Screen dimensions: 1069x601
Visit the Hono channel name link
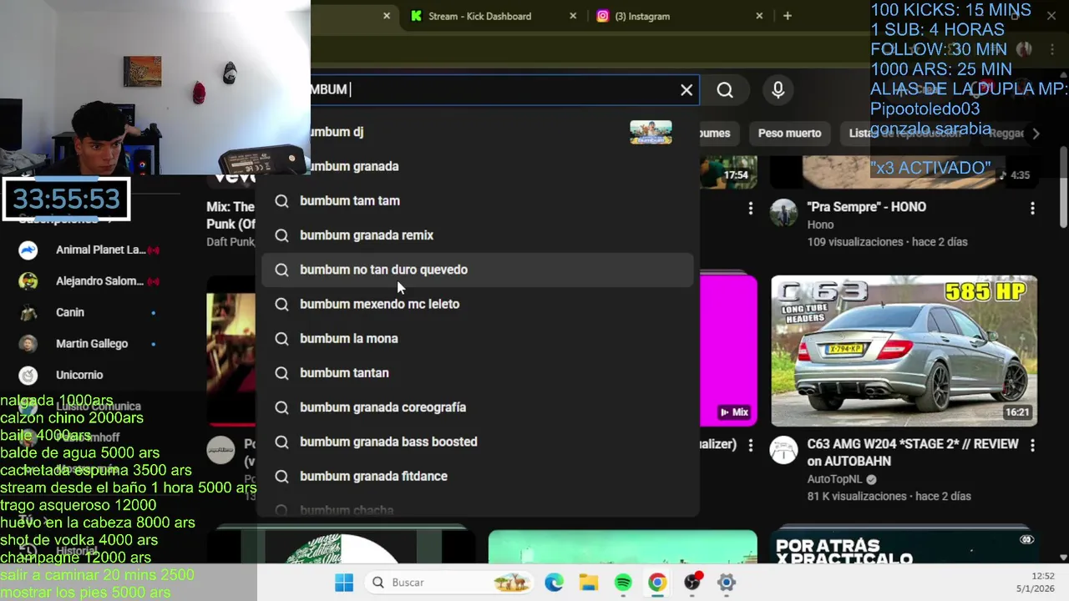pos(820,225)
